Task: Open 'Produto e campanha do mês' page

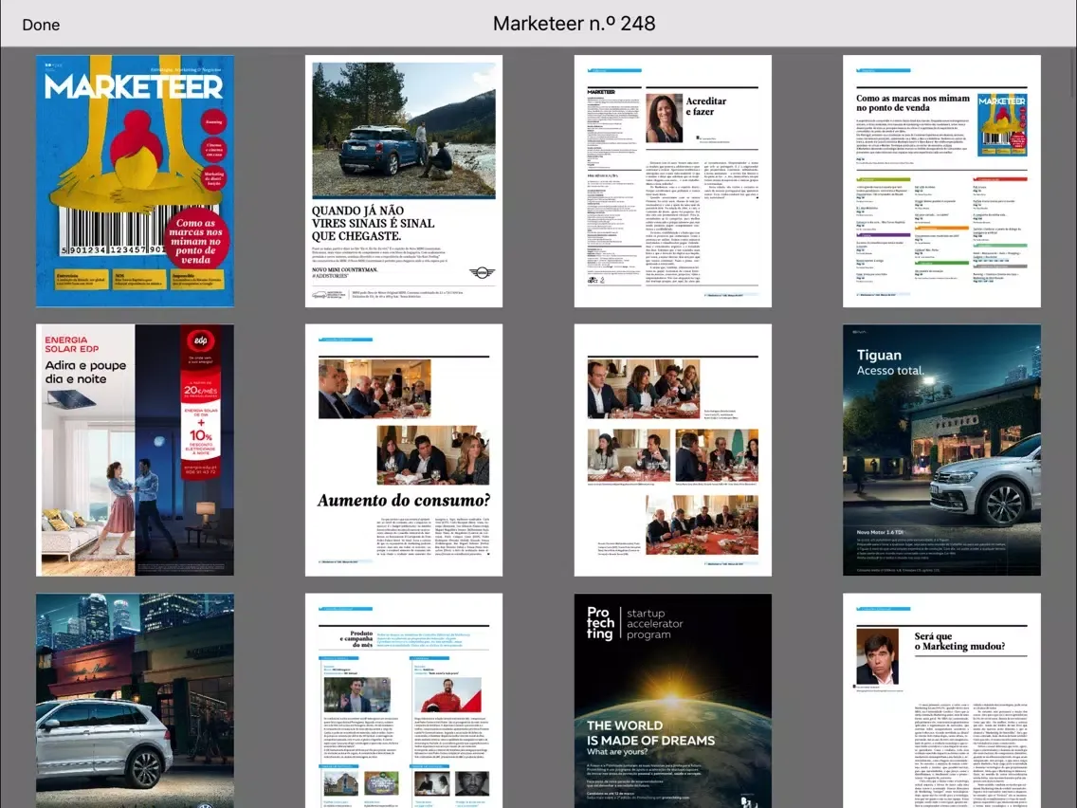Action: (404, 701)
